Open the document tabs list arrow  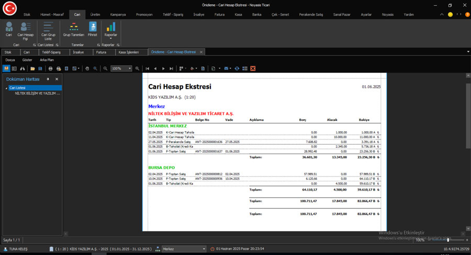[468, 52]
